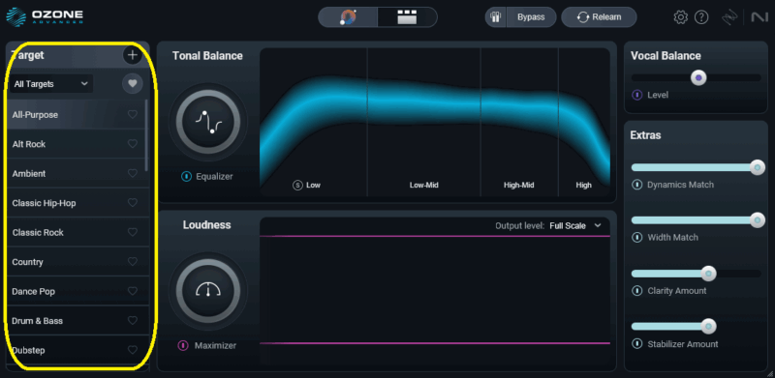This screenshot has width=775, height=378.
Task: Toggle Maximizer power button
Action: 183,345
